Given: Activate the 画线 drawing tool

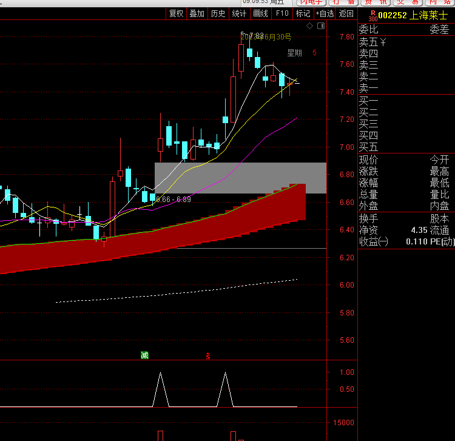Looking at the screenshot, I should coord(261,13).
